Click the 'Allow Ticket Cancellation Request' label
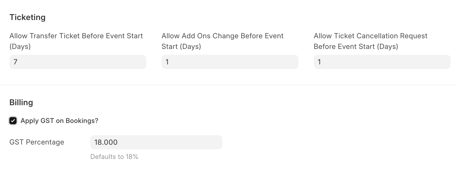456x181 pixels. 371,36
